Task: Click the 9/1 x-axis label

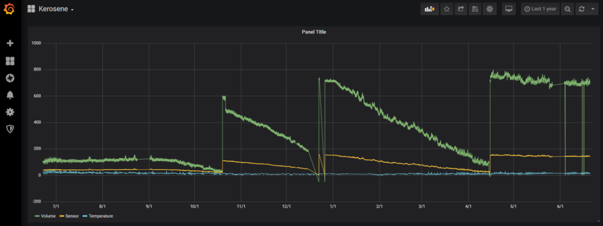Action: point(149,207)
